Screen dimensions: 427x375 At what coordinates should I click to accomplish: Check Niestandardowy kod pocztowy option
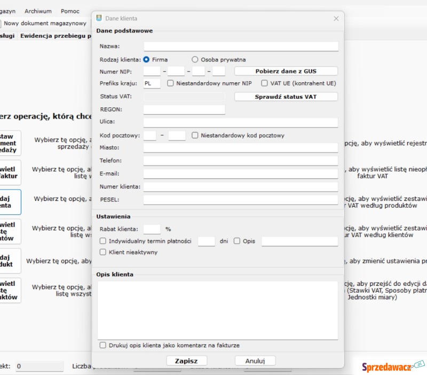pos(195,135)
